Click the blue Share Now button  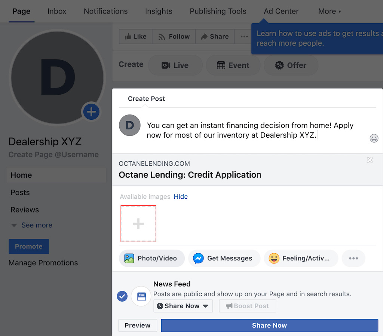pyautogui.click(x=269, y=325)
